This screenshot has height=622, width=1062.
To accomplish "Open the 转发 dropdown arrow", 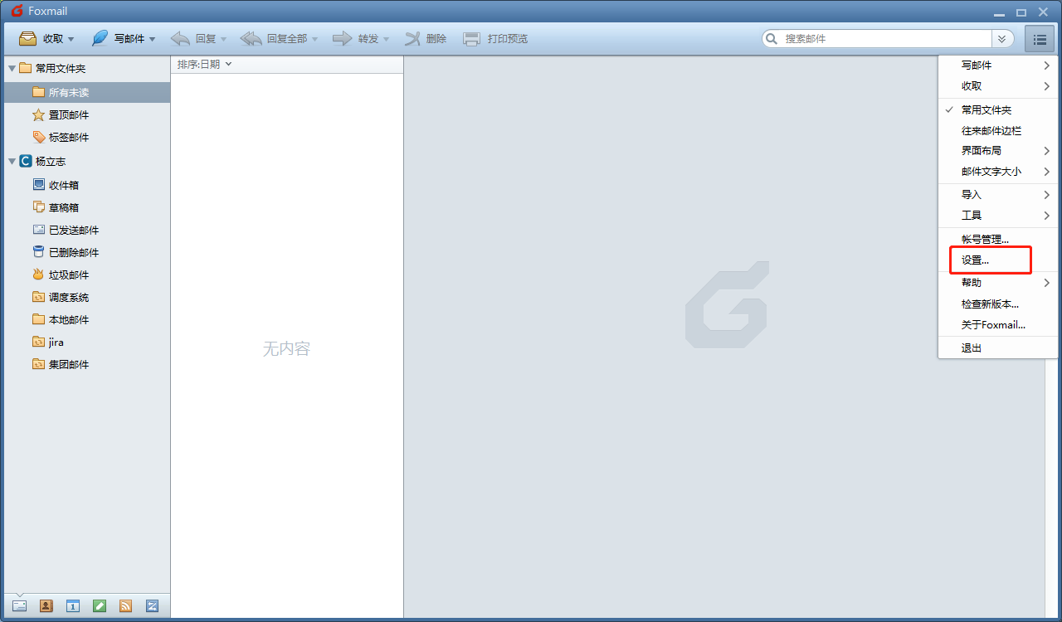I will pyautogui.click(x=386, y=39).
